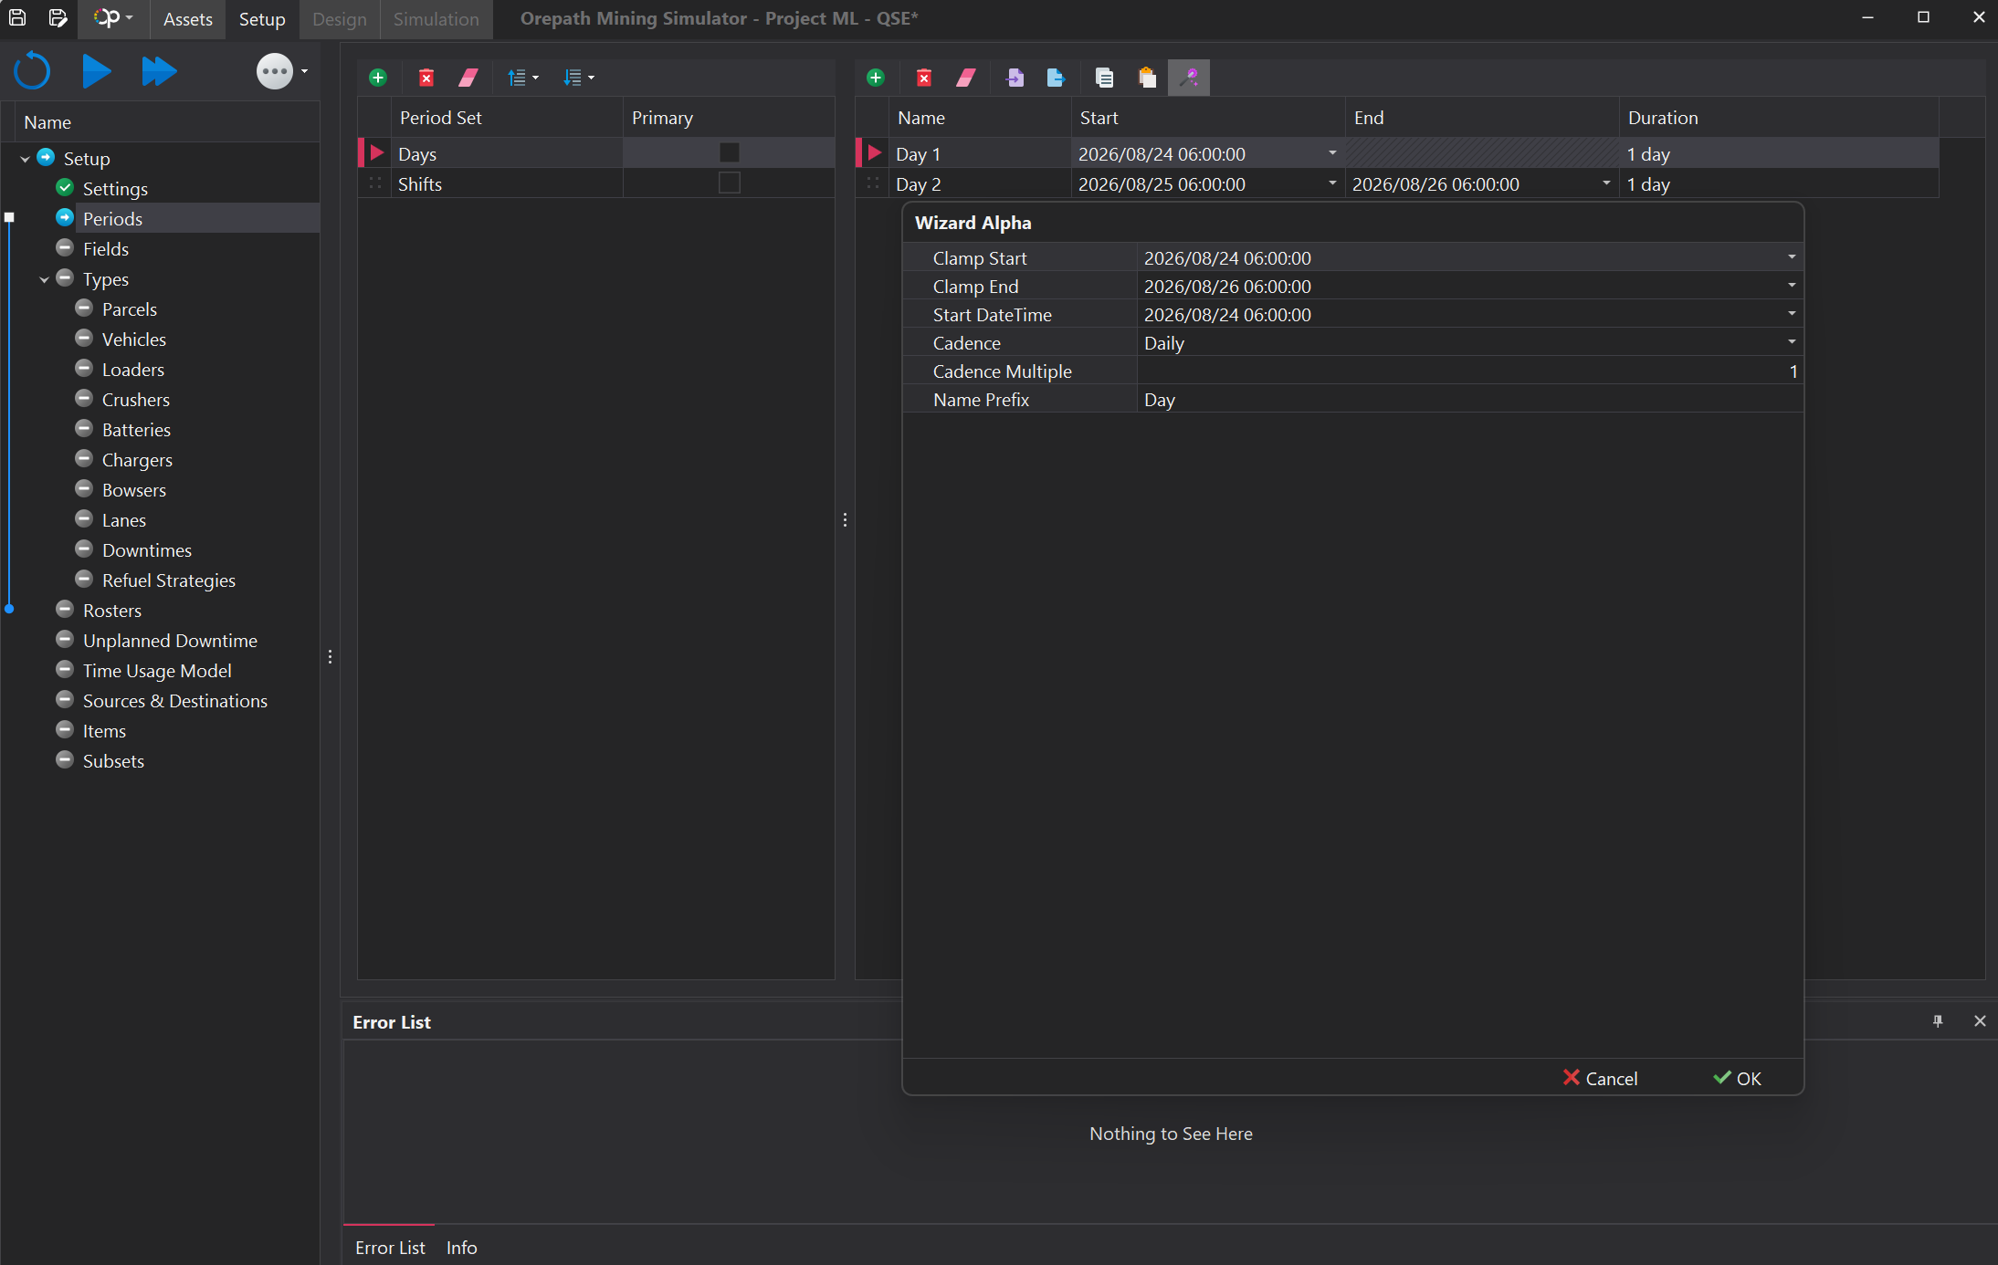The image size is (1998, 1265).
Task: Click the Import periods icon
Action: [1015, 78]
